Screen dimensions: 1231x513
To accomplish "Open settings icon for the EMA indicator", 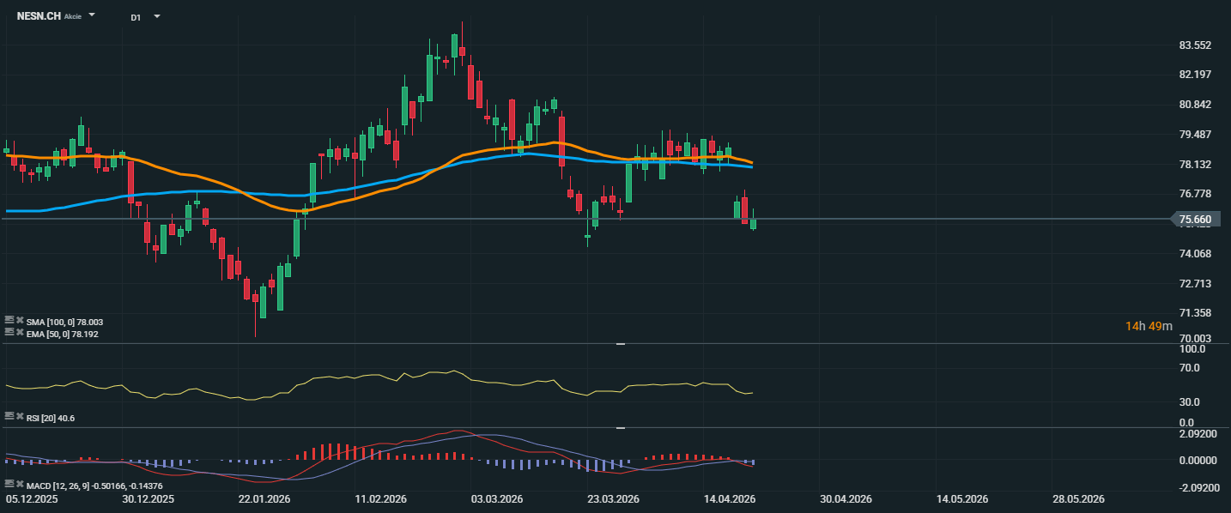I will [9, 333].
